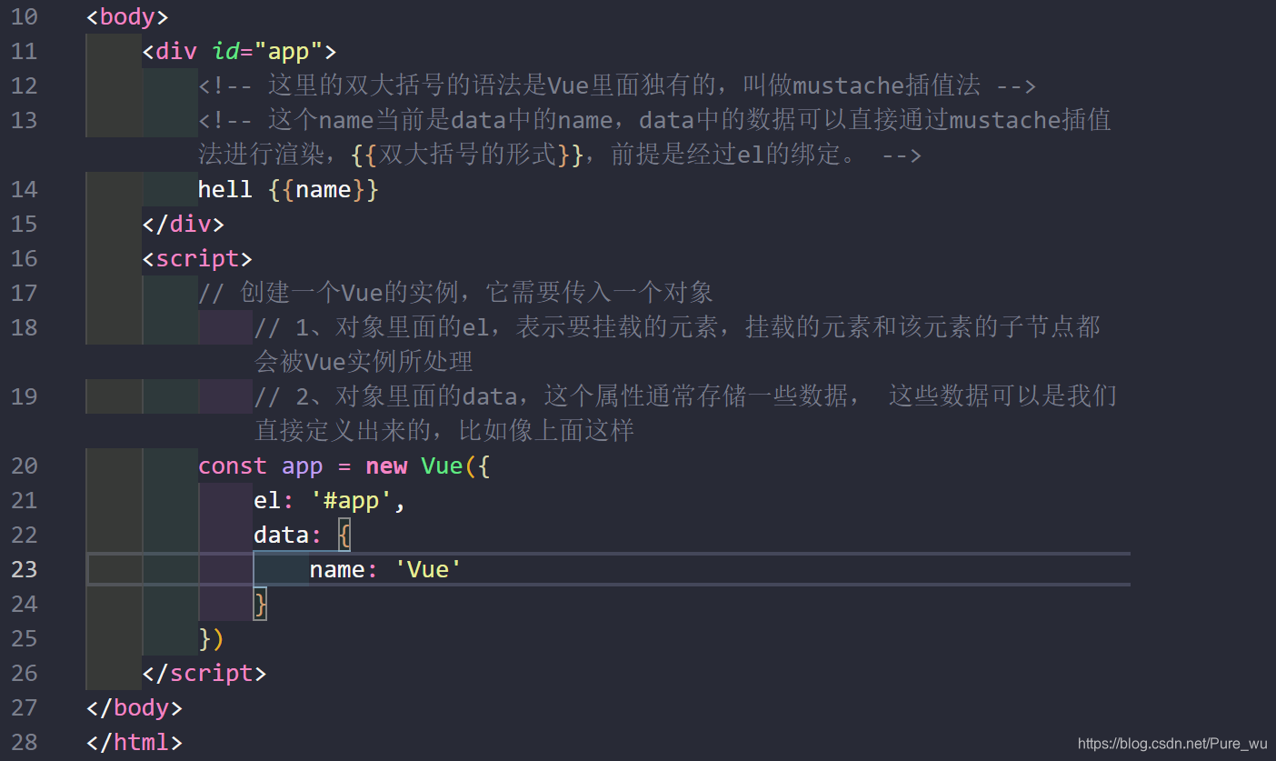Image resolution: width=1276 pixels, height=761 pixels.
Task: Place cursor in the opening <body> tag
Action: 128,16
